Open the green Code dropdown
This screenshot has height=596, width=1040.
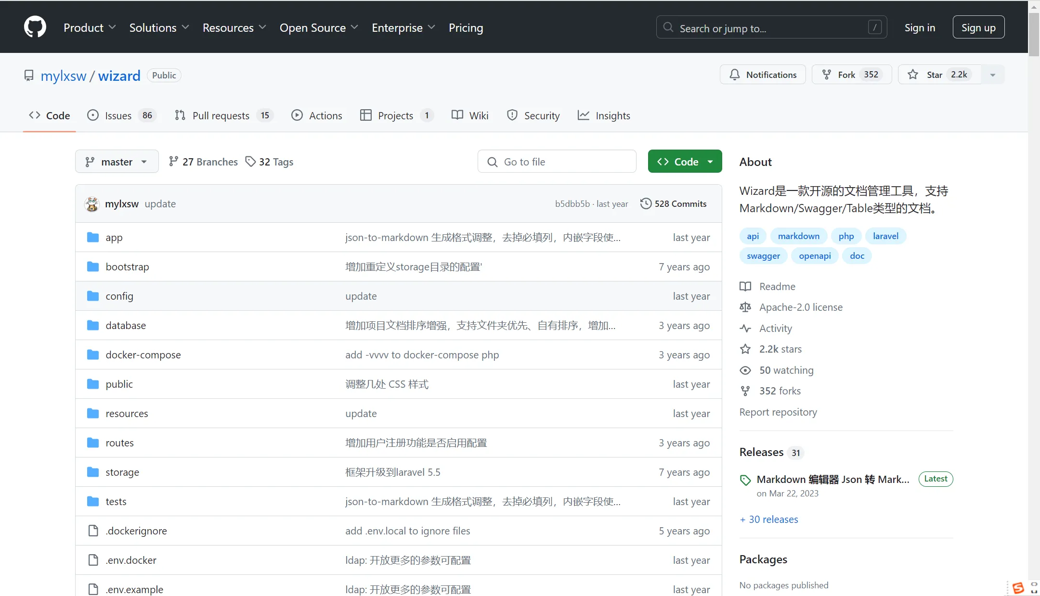(685, 162)
